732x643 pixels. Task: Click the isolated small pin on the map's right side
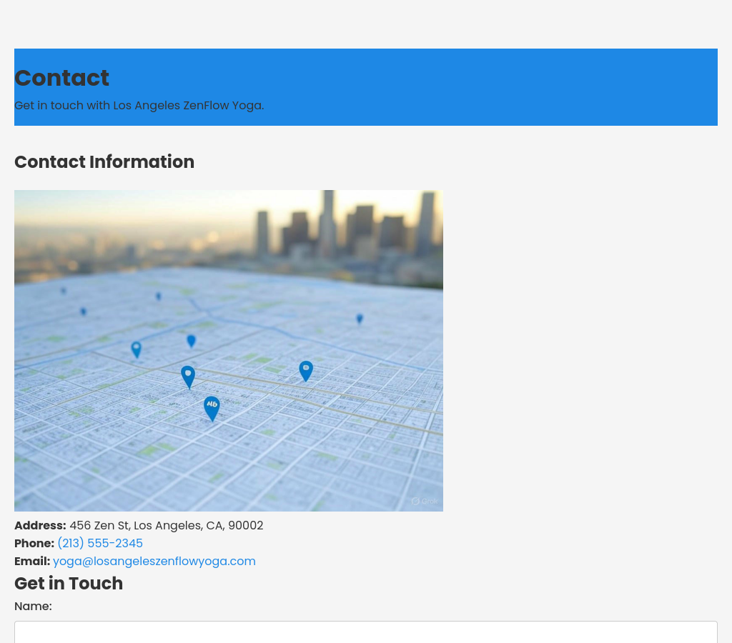coord(360,319)
